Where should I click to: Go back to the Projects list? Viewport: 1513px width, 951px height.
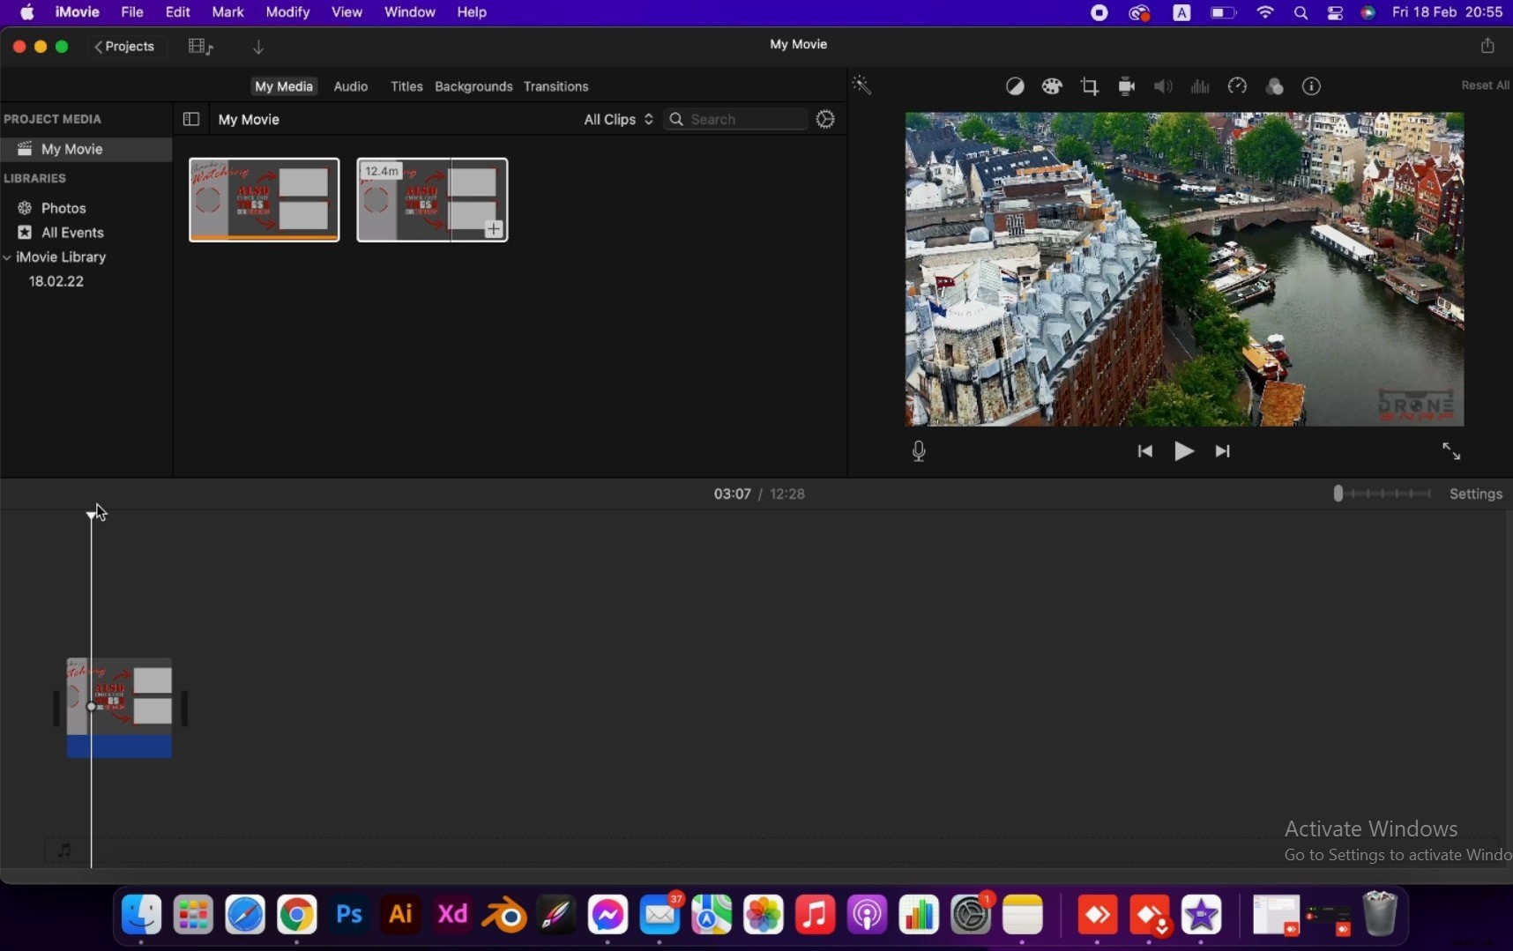125,47
